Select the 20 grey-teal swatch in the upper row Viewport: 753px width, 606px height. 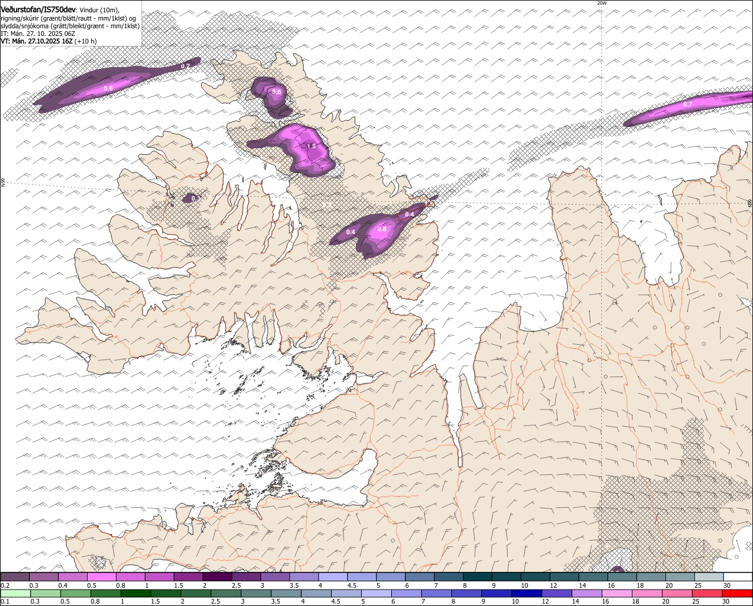[x=680, y=577]
